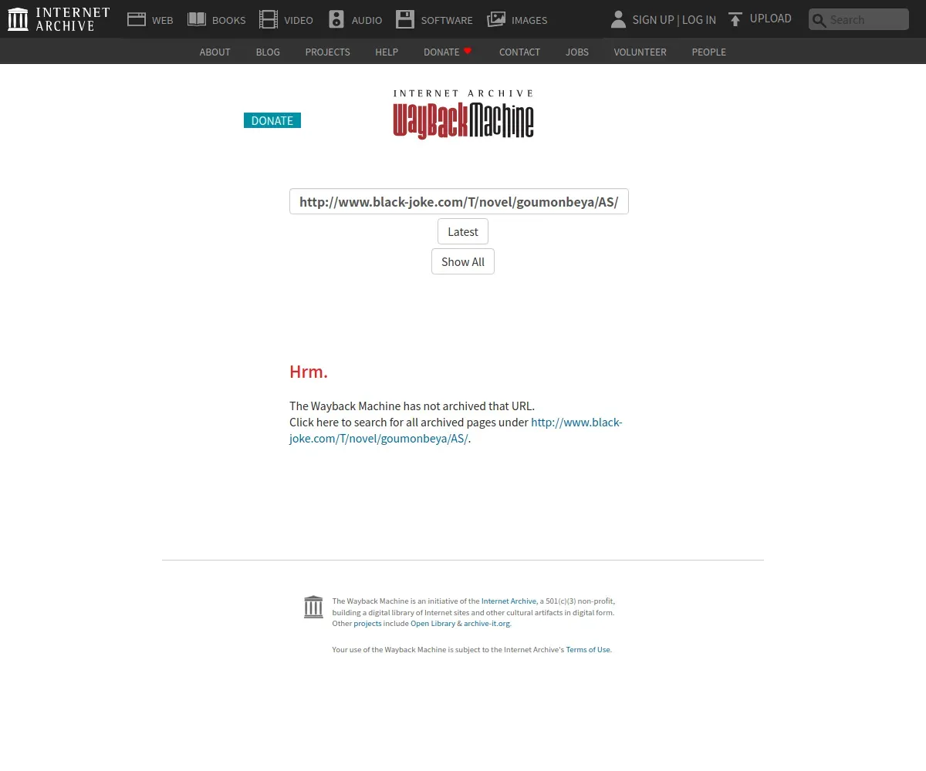
Task: Open the PEOPLE menu item
Action: tap(708, 52)
